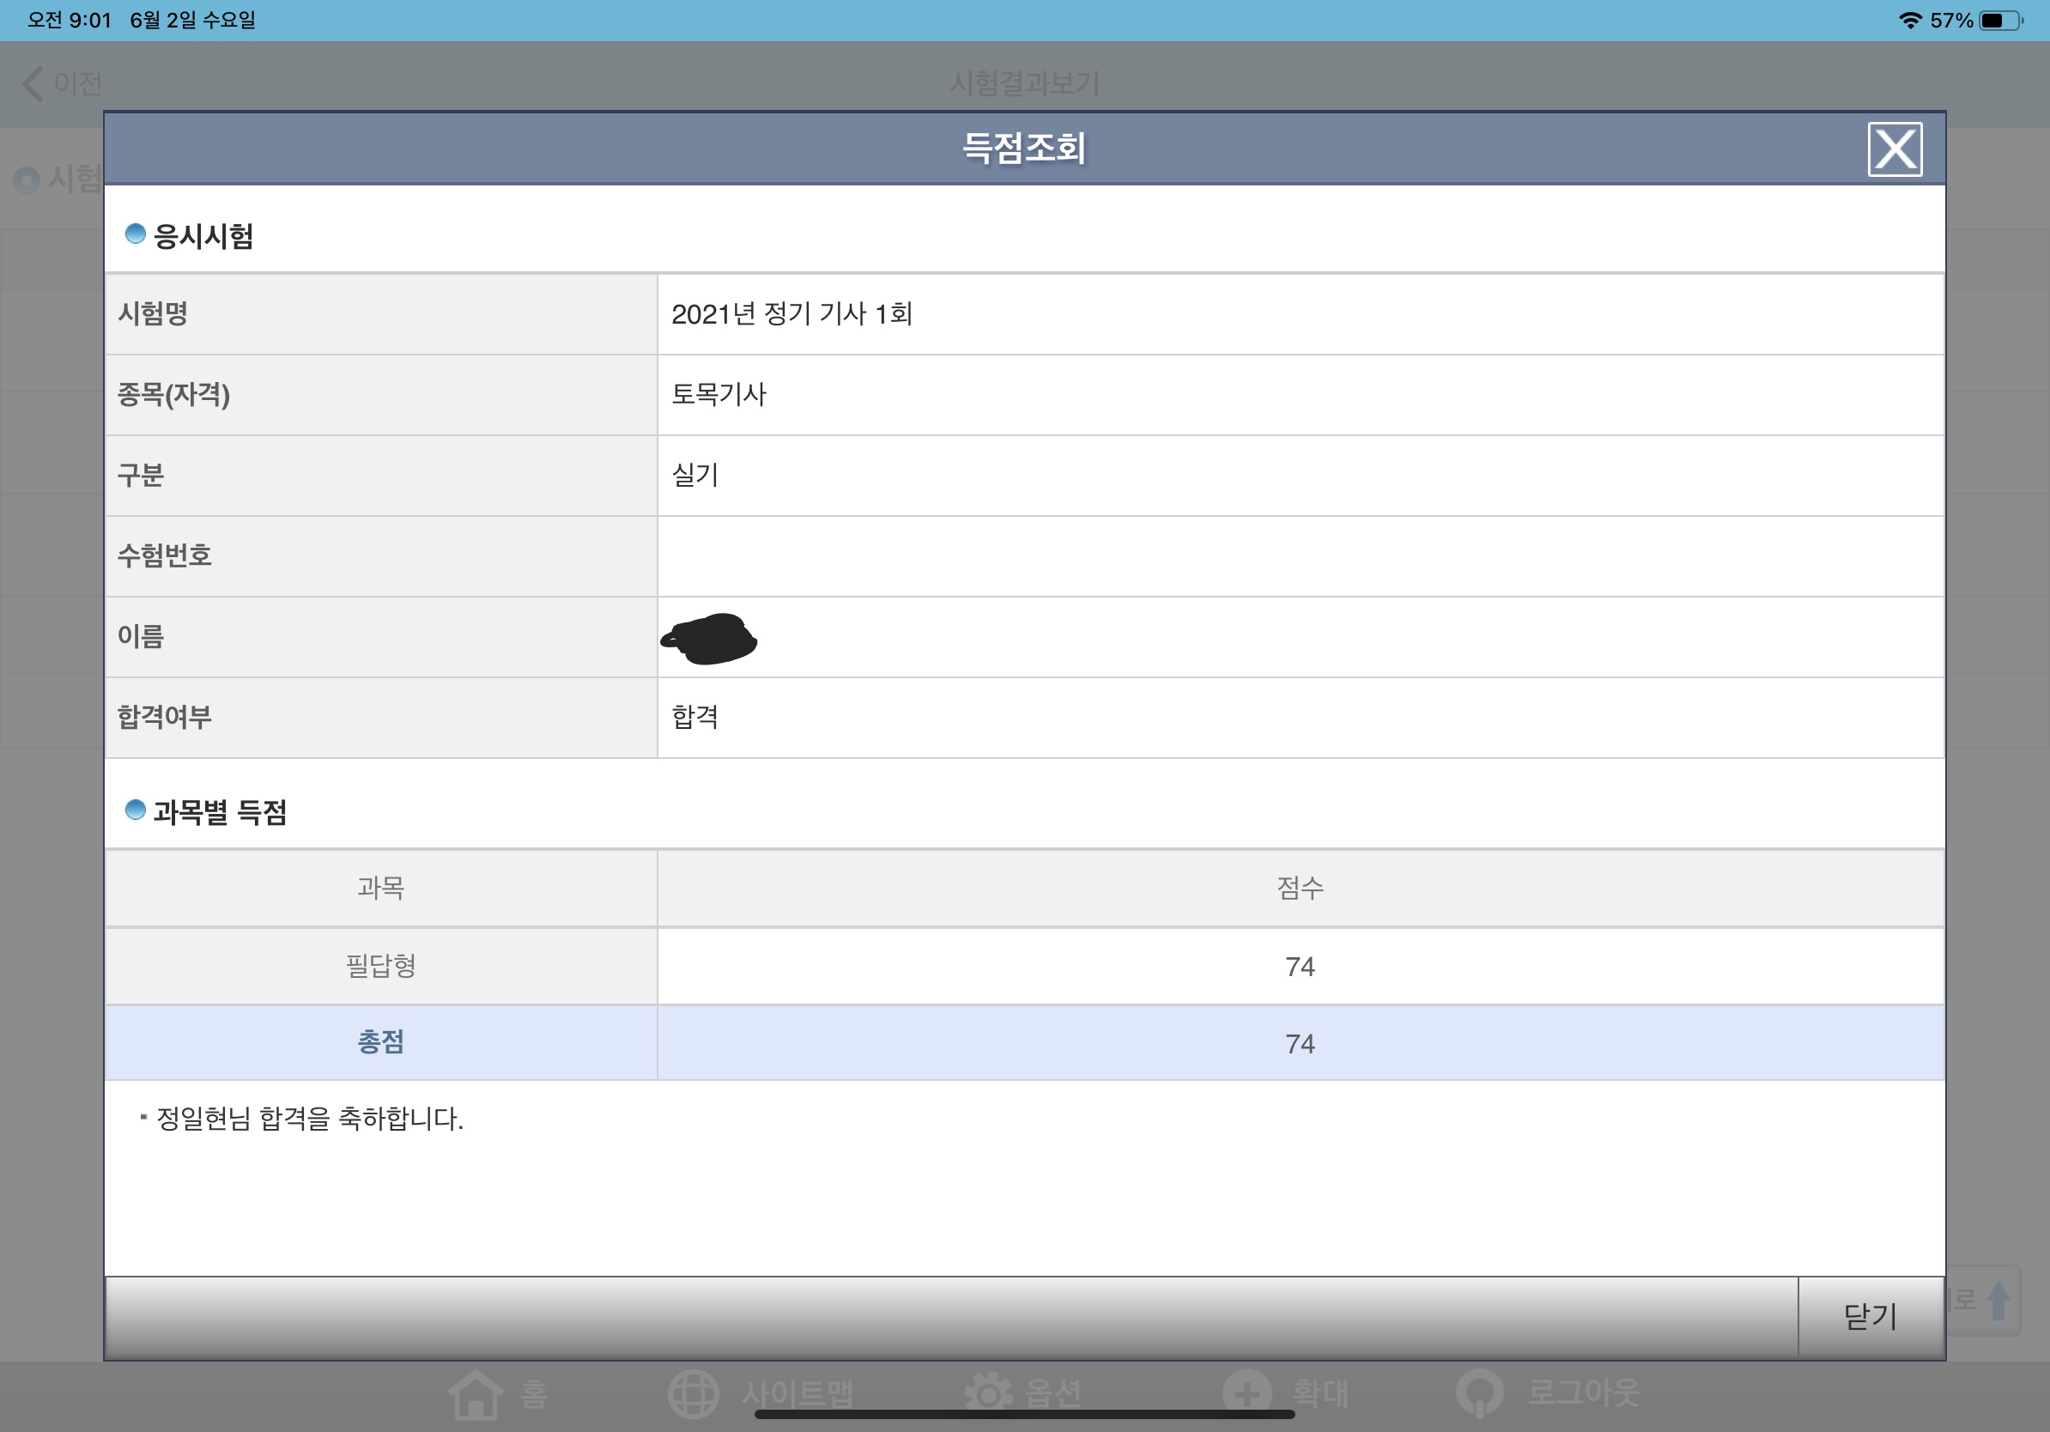This screenshot has width=2050, height=1432.
Task: Select the 실기 value
Action: click(x=694, y=474)
